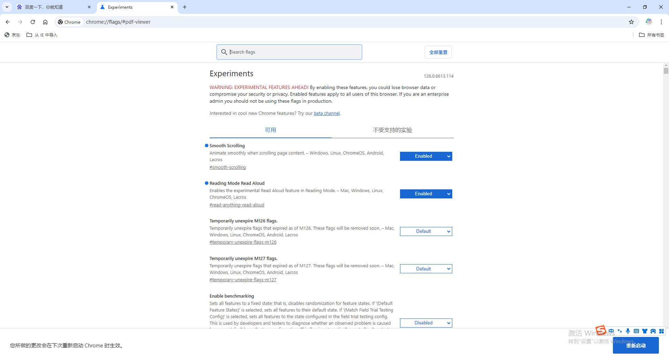669x362 pixels.
Task: Click the Sogou gamepad icon
Action: pos(653,331)
